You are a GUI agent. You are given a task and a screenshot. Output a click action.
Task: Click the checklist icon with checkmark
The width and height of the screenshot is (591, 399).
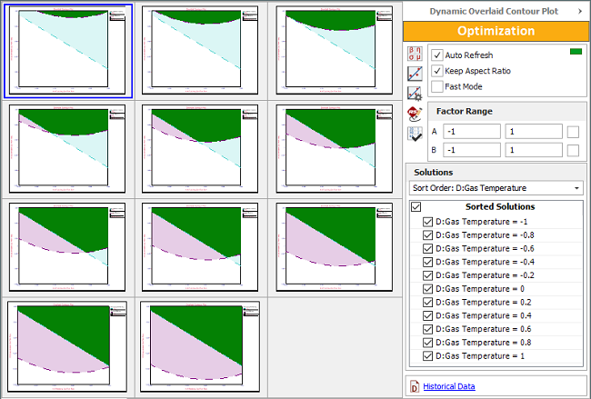[415, 134]
